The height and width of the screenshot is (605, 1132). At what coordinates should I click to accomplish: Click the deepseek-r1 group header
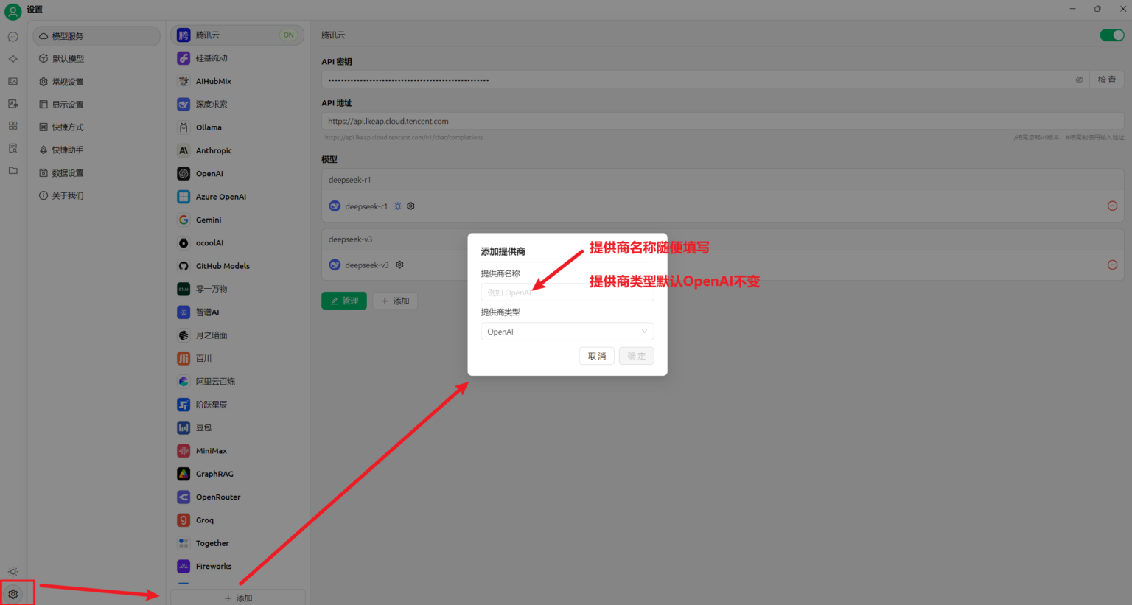click(x=722, y=180)
